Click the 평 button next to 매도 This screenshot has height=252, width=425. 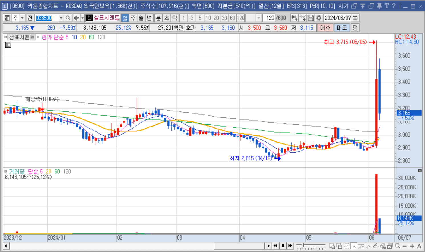pyautogui.click(x=355, y=28)
